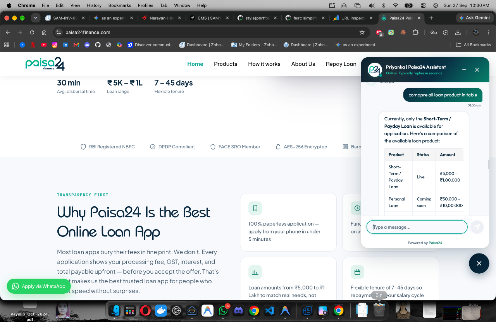Viewport: 496px width, 322px height.
Task: Open the Gmail bookmark icon
Action: [76, 45]
